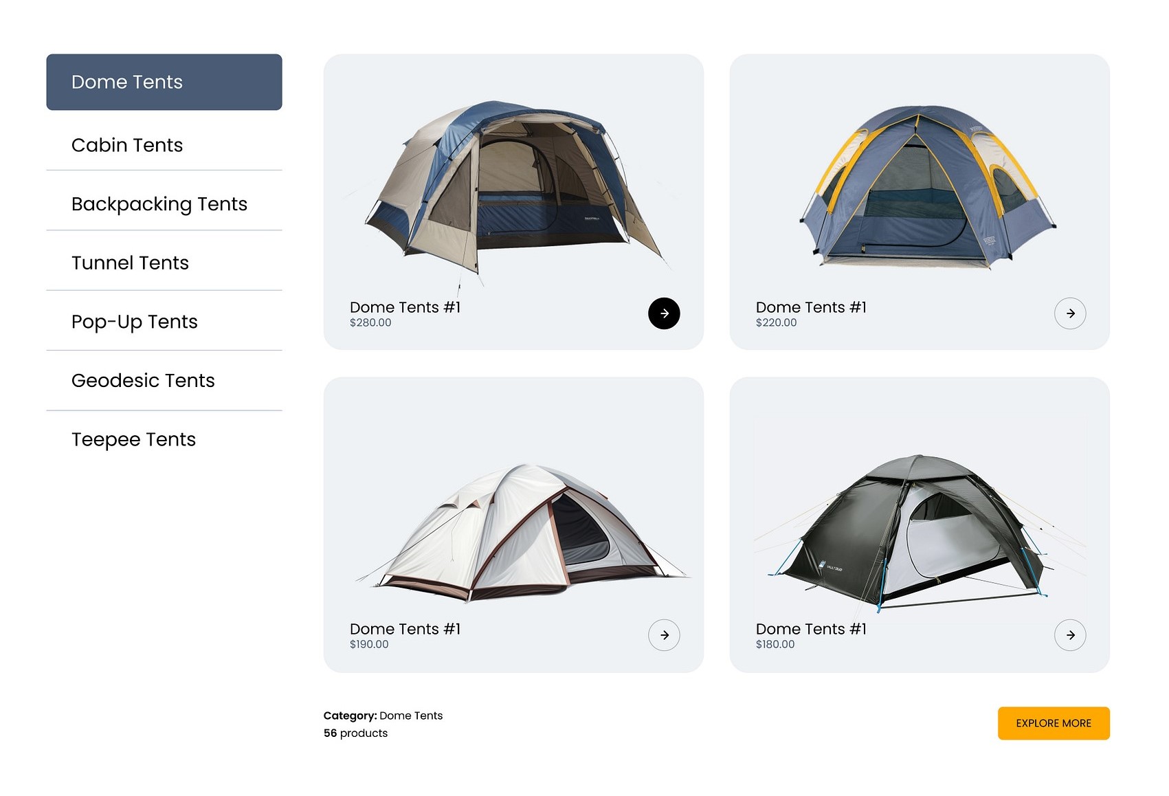This screenshot has height=796, width=1169.
Task: Open the $190.00 tent via its arrow icon
Action: [x=664, y=635]
